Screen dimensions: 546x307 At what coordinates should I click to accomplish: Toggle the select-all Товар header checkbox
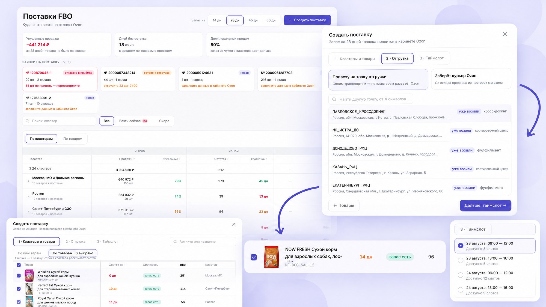point(19,265)
